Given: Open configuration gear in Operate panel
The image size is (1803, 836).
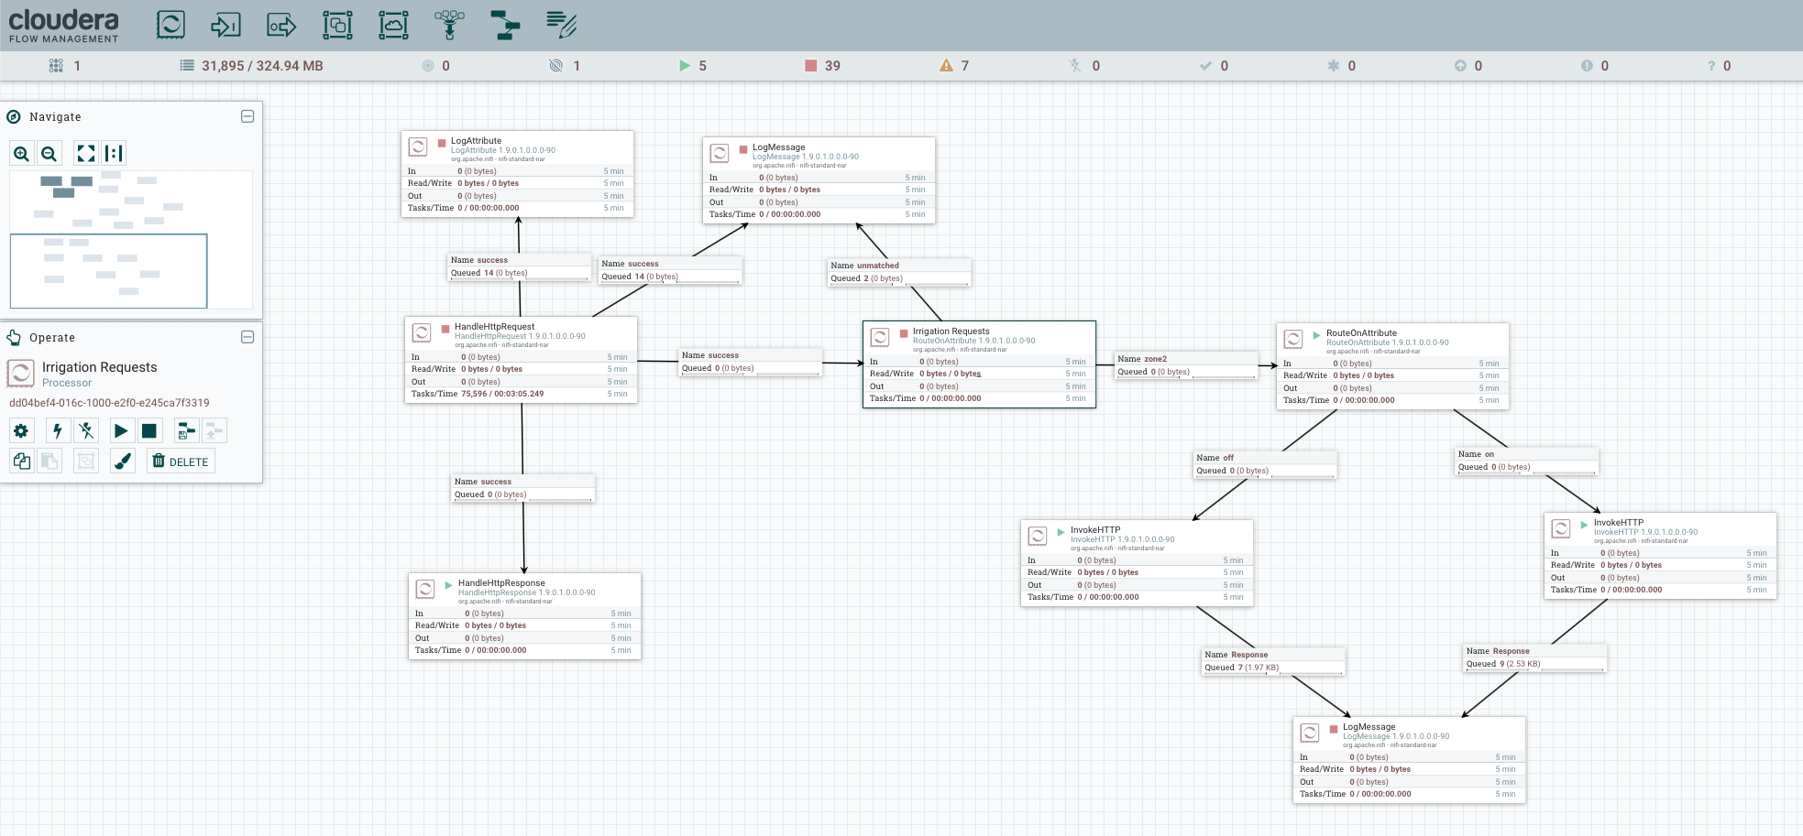Looking at the screenshot, I should pos(22,430).
